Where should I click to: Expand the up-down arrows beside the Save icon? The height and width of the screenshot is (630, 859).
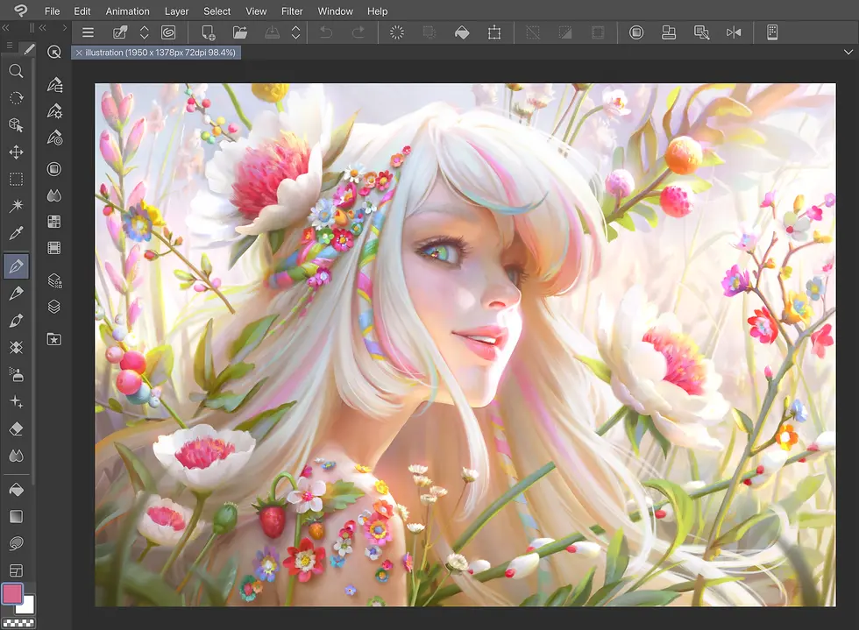296,32
